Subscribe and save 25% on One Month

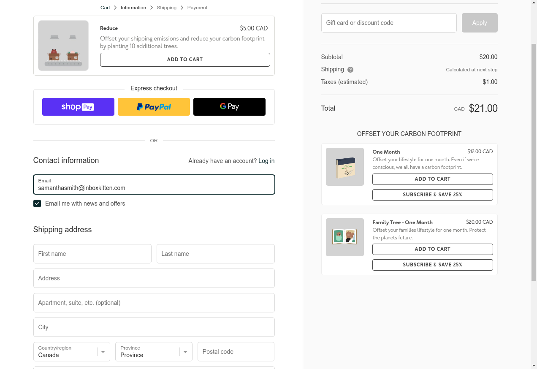[433, 195]
